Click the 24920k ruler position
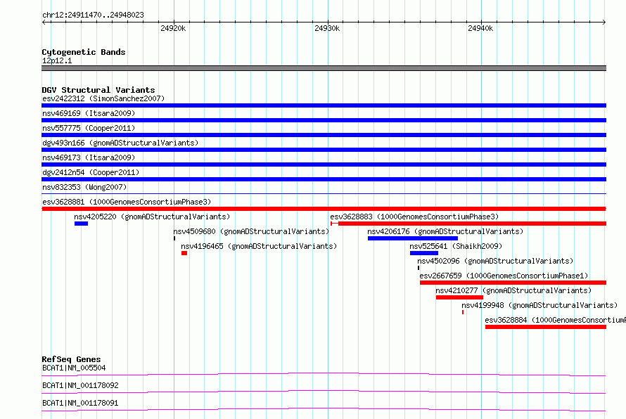This screenshot has width=626, height=419. coord(173,28)
